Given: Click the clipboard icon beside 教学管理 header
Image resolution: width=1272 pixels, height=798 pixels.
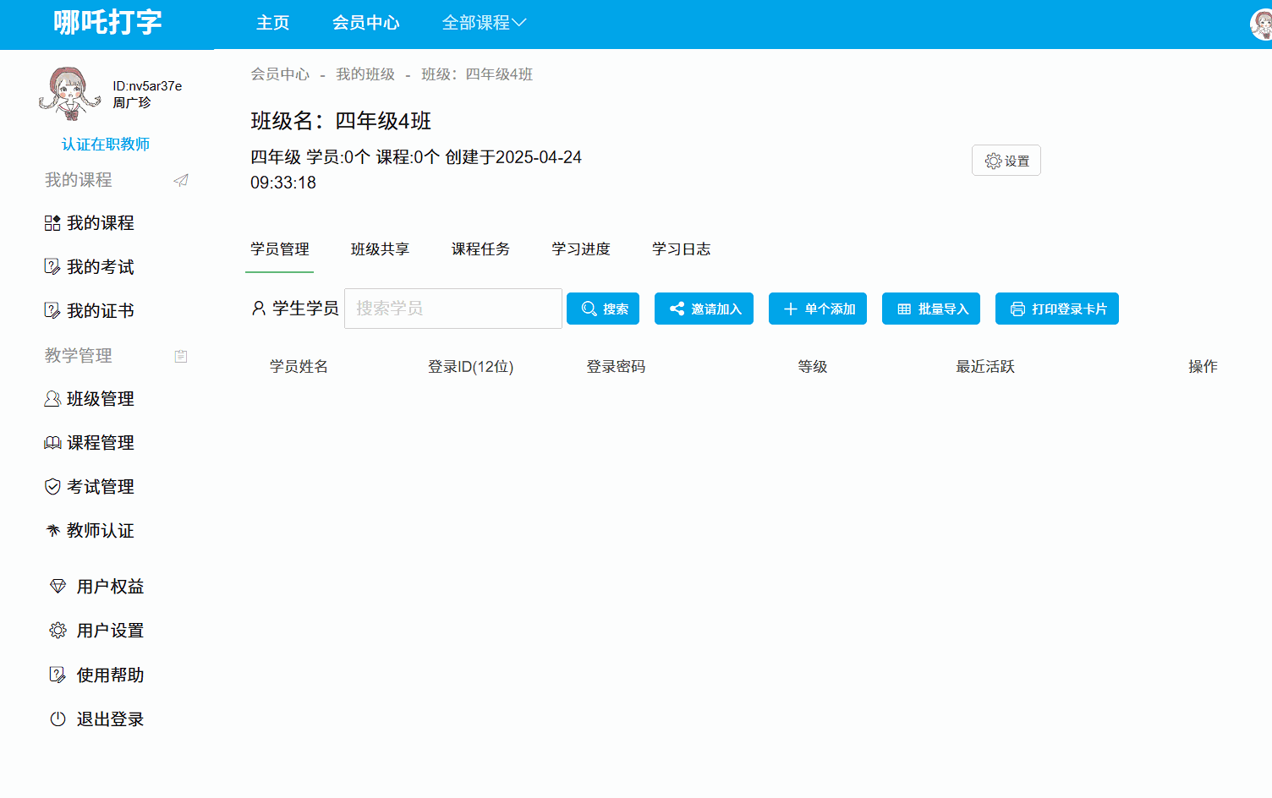Looking at the screenshot, I should tap(180, 356).
